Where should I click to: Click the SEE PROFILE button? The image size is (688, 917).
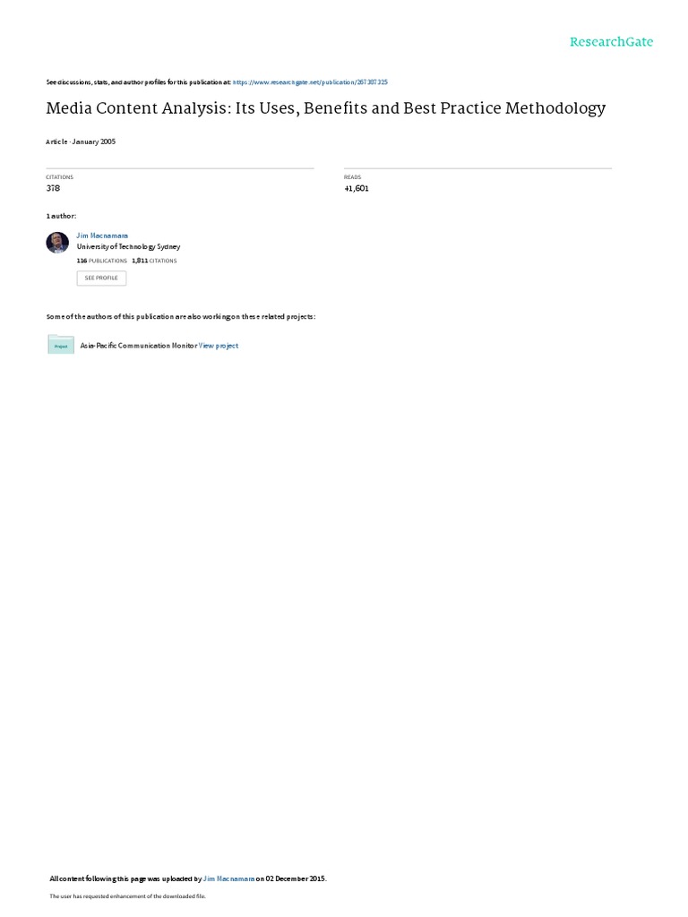click(x=101, y=278)
